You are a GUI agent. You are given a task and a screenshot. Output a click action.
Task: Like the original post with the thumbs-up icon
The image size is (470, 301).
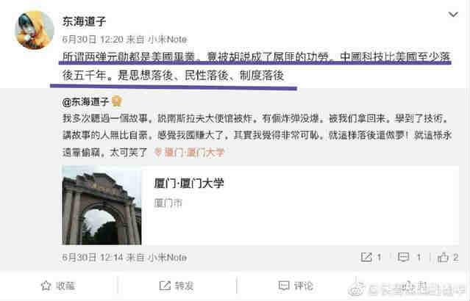tap(443, 257)
